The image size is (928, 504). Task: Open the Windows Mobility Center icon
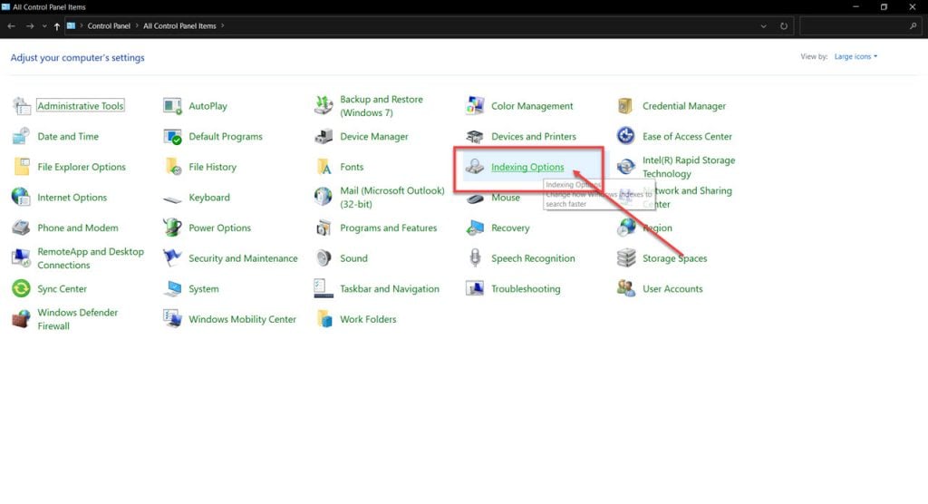pyautogui.click(x=172, y=319)
